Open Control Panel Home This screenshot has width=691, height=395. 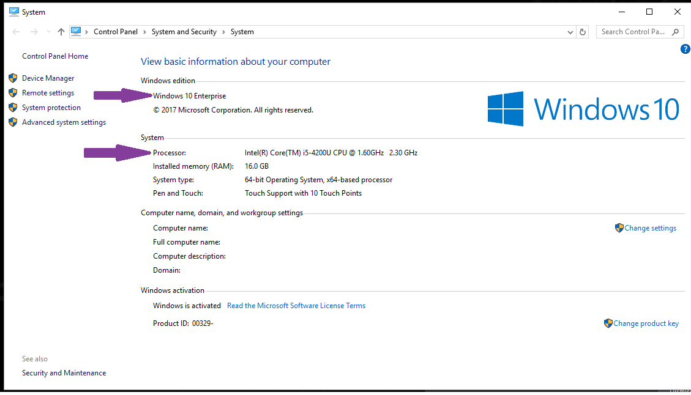55,56
